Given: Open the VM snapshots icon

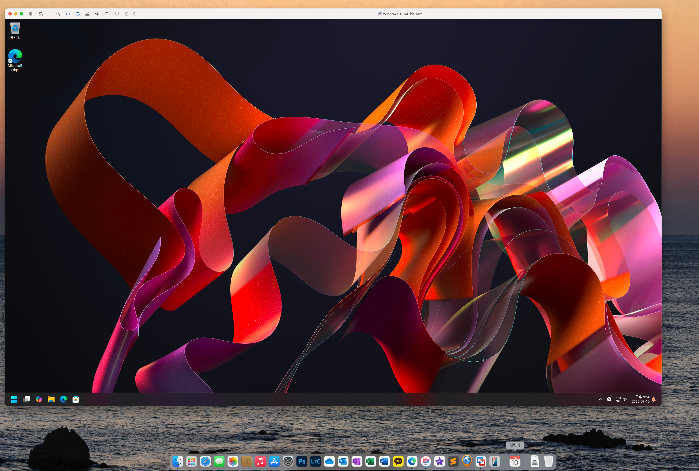Looking at the screenshot, I should click(41, 14).
